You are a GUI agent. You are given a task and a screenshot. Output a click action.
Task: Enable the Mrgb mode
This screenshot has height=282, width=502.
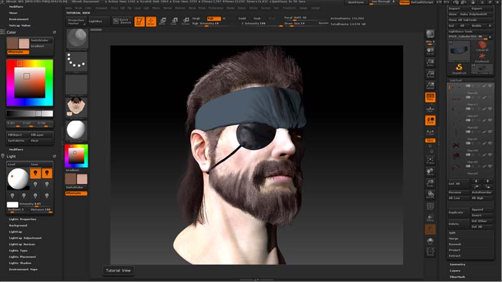(x=196, y=19)
